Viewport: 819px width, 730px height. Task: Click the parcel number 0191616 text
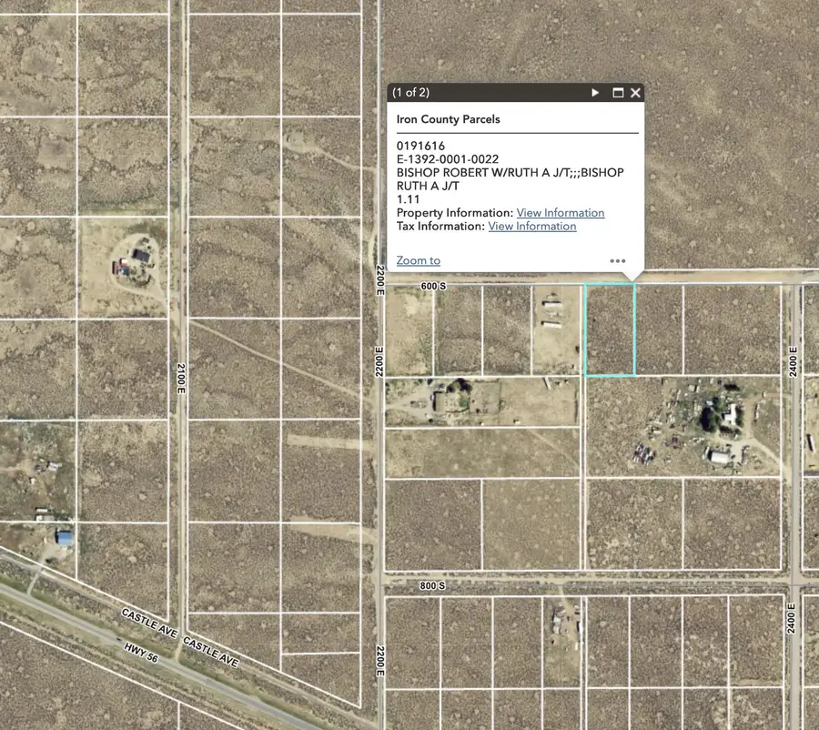pos(420,145)
